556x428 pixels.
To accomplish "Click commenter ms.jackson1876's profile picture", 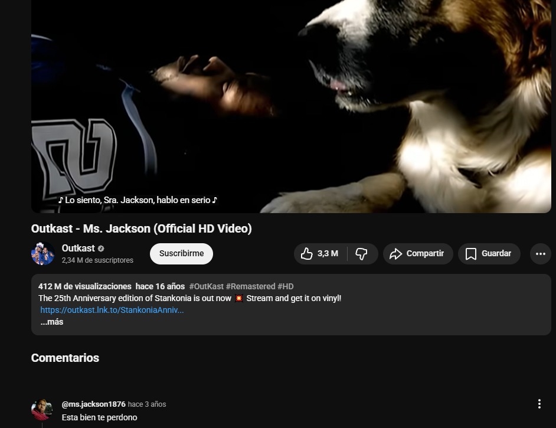I will point(42,410).
